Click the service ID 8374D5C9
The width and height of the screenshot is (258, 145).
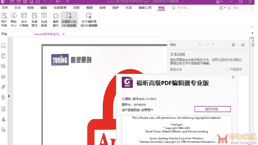[x=140, y=105]
